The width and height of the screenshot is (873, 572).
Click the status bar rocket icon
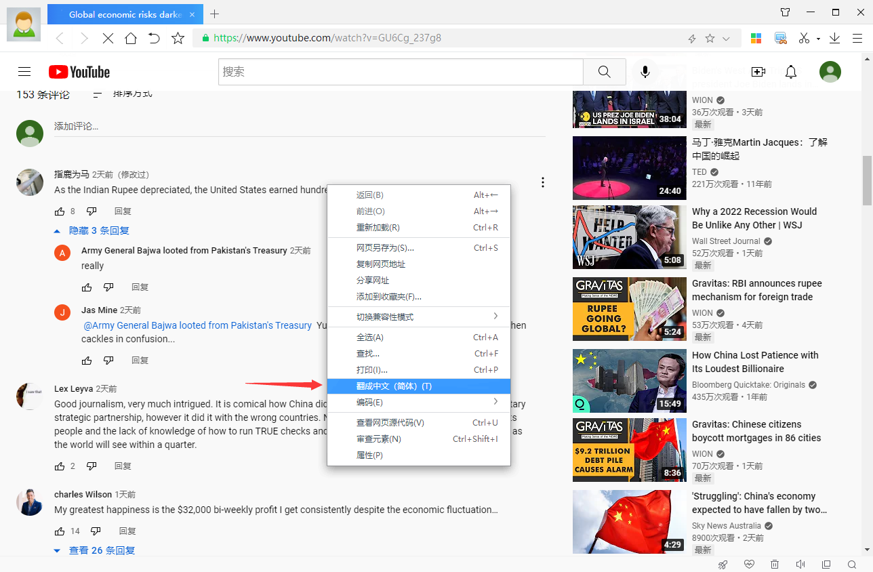click(x=723, y=565)
